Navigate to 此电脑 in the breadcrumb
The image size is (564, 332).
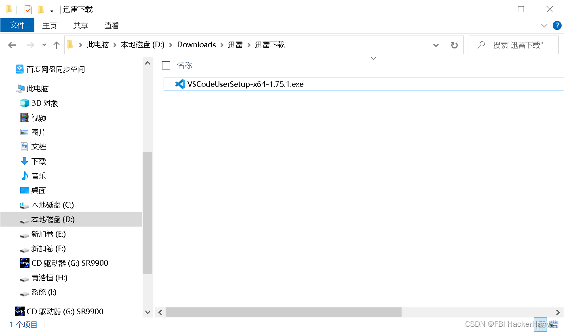[x=98, y=45]
